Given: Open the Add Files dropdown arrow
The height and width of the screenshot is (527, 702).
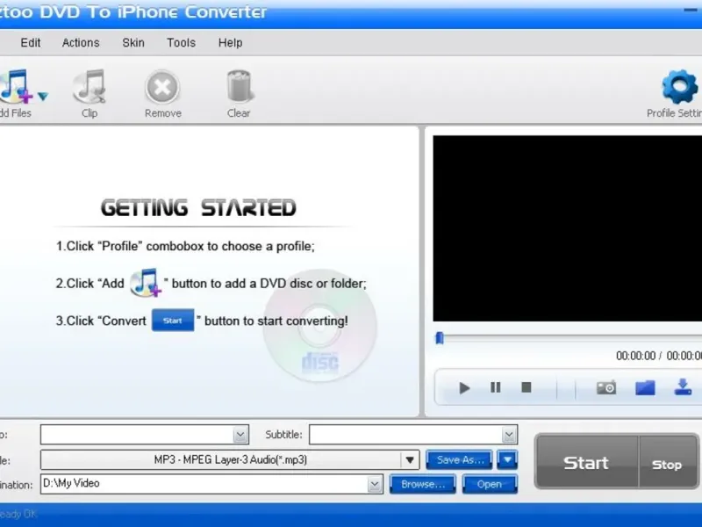Looking at the screenshot, I should (43, 96).
